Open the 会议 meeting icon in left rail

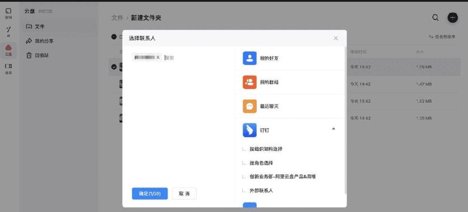coord(8,69)
